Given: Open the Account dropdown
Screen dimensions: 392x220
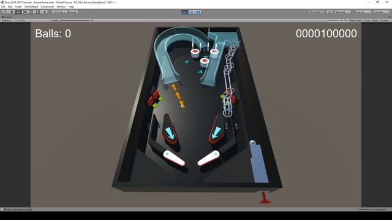Looking at the screenshot, I should pyautogui.click(x=343, y=12).
